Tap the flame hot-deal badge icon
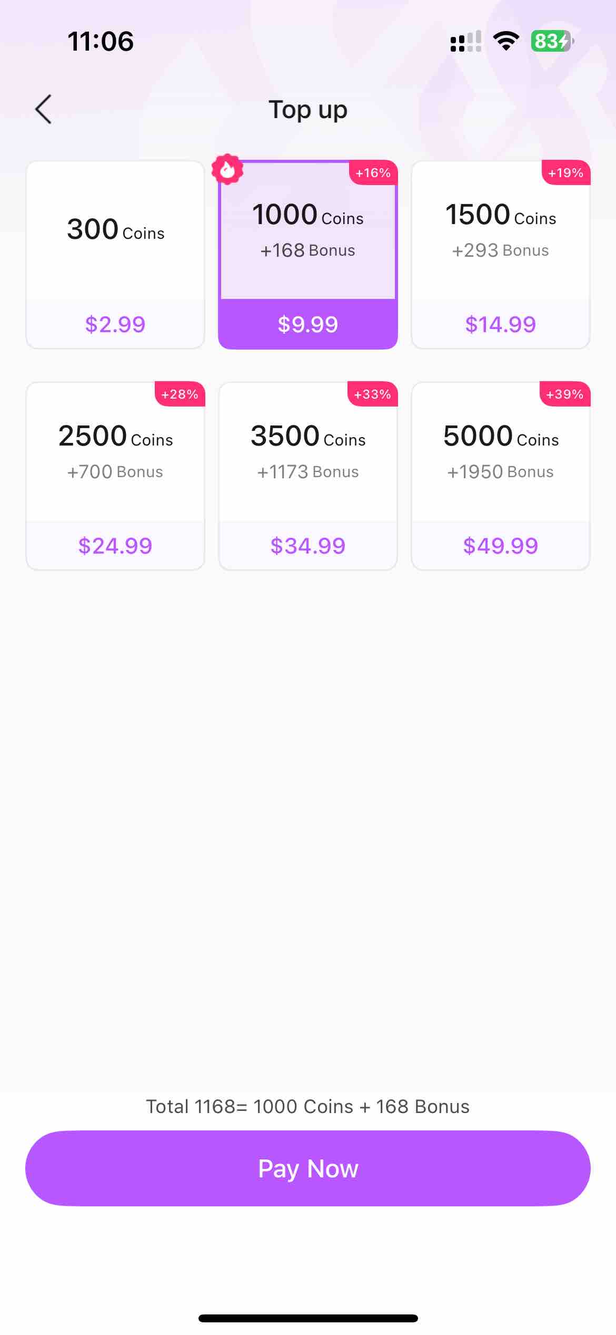The width and height of the screenshot is (616, 1335). (227, 169)
